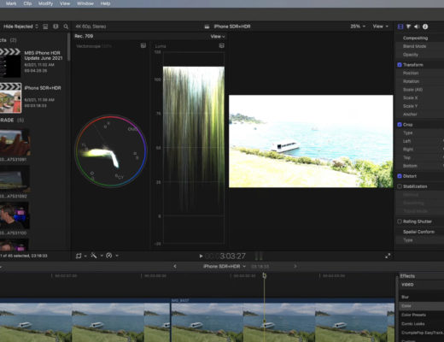Open the scopes View dropdown
Screen dimensions: 444x342
(218, 37)
